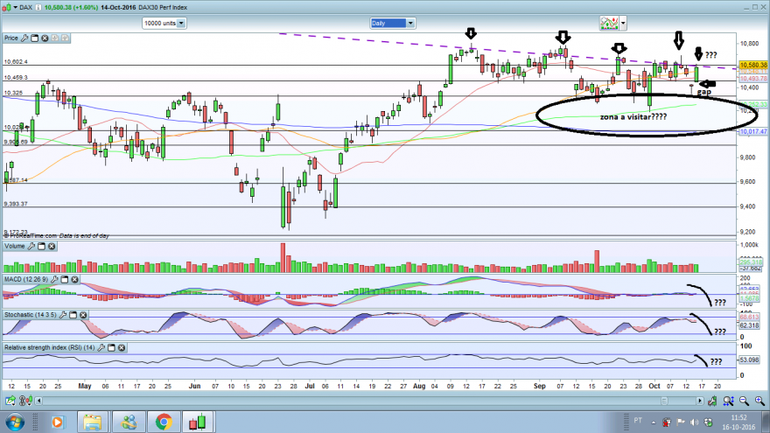
Task: Maximize the Stochastic panel
Action: tap(73, 315)
